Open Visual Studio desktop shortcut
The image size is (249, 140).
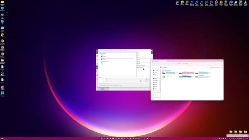coord(231,3)
